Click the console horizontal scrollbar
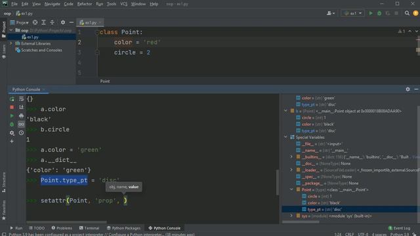 pos(66,222)
